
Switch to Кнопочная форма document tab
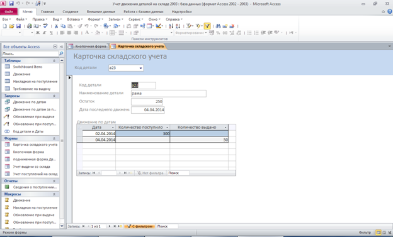coord(88,47)
